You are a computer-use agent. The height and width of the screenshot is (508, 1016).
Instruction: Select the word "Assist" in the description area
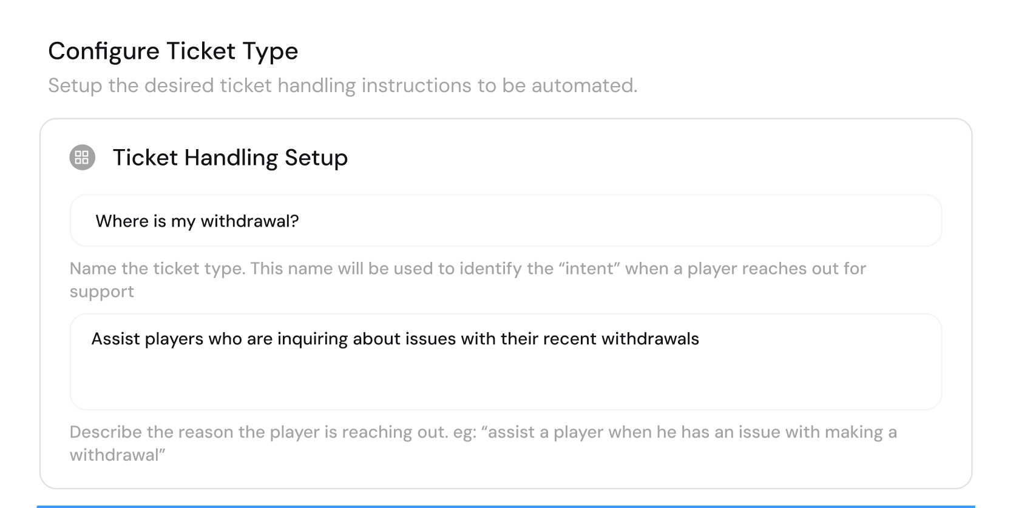coord(115,339)
